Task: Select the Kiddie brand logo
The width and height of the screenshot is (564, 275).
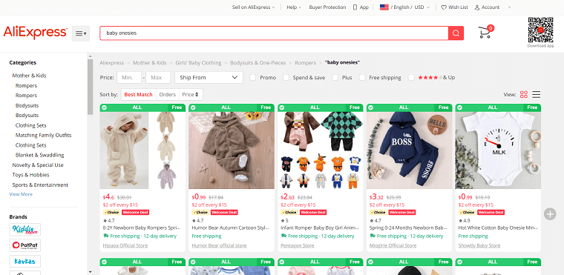Action: 24,229
